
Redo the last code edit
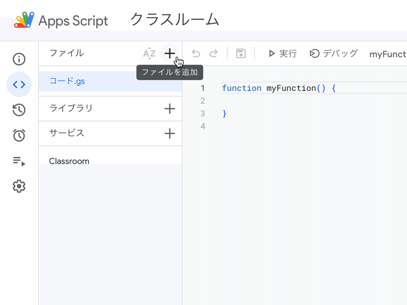pyautogui.click(x=214, y=53)
